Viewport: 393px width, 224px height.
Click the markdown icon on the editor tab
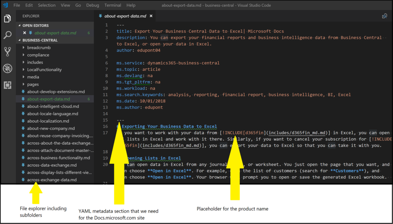[x=101, y=16]
